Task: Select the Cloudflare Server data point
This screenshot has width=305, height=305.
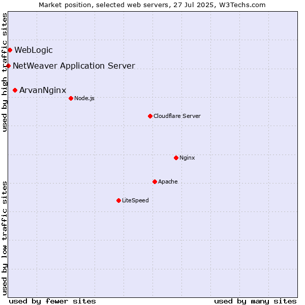Action: 150,116
